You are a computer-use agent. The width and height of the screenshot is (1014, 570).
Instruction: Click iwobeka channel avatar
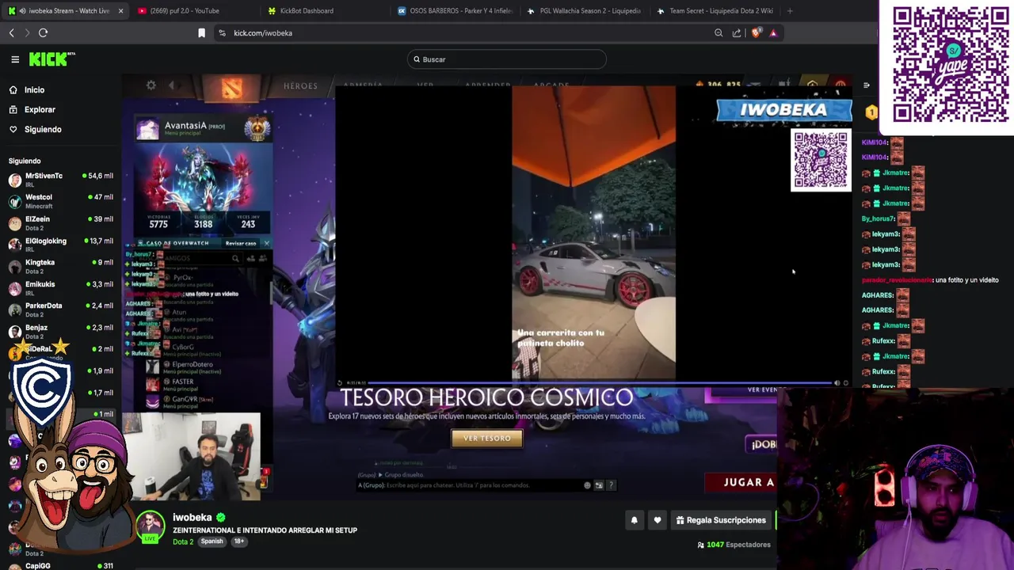pyautogui.click(x=150, y=526)
